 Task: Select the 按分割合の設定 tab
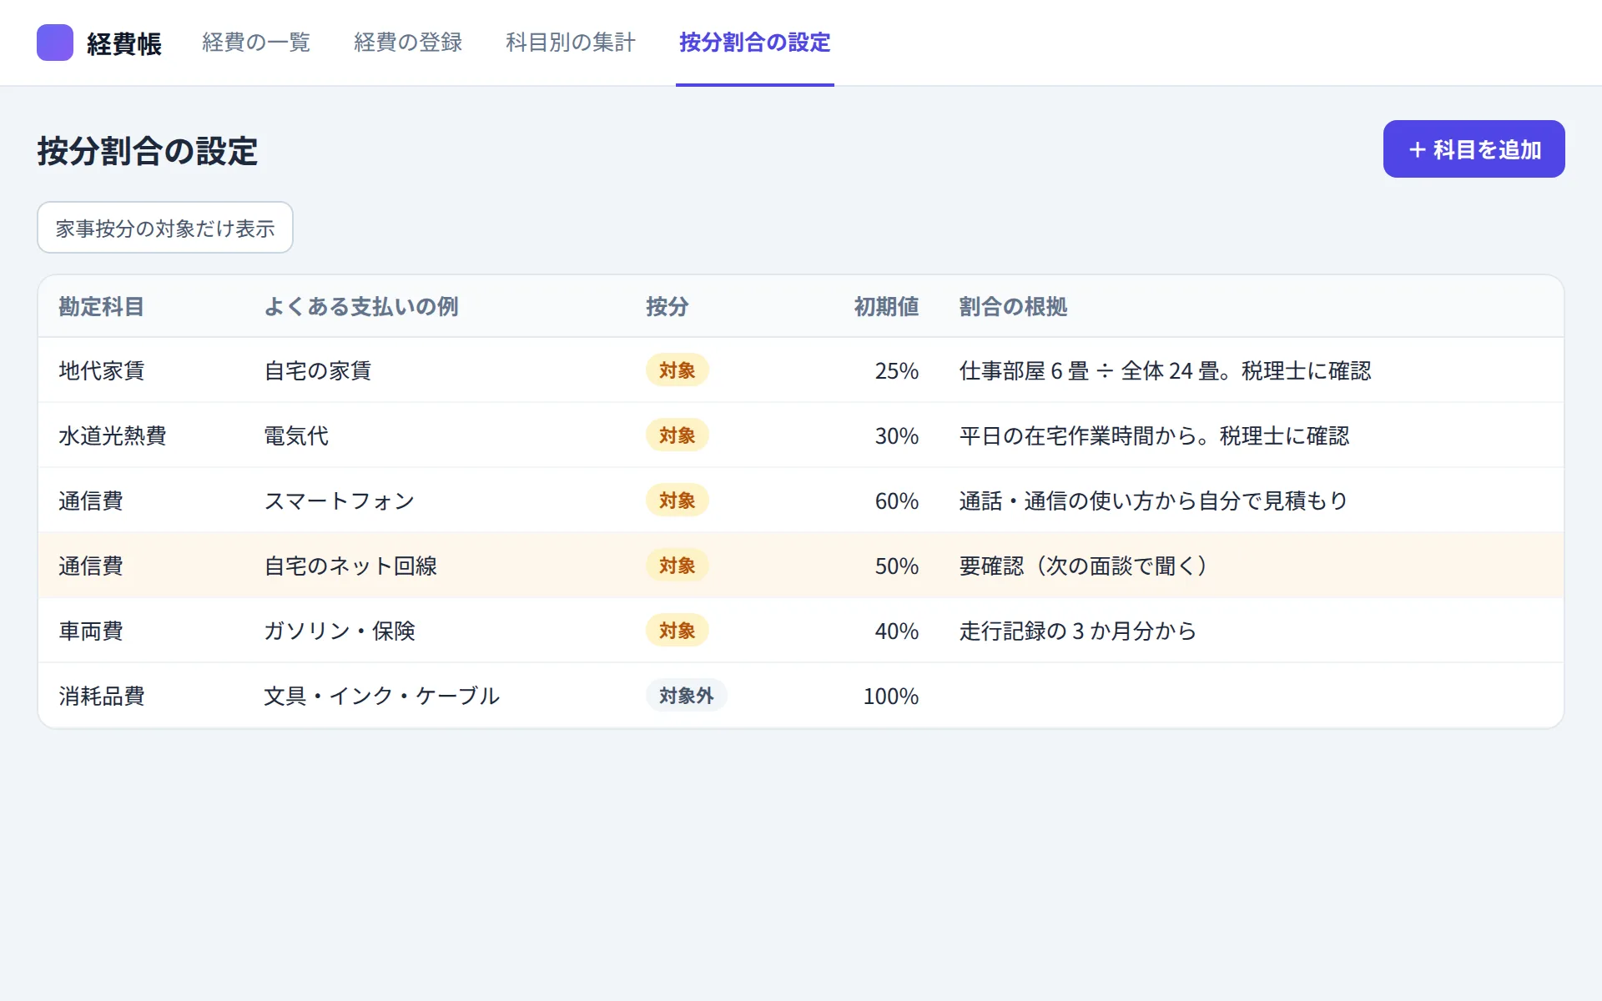tap(755, 43)
